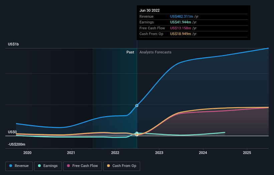Click the Analysts Forecasts label
This screenshot has width=274, height=175.
pos(155,52)
